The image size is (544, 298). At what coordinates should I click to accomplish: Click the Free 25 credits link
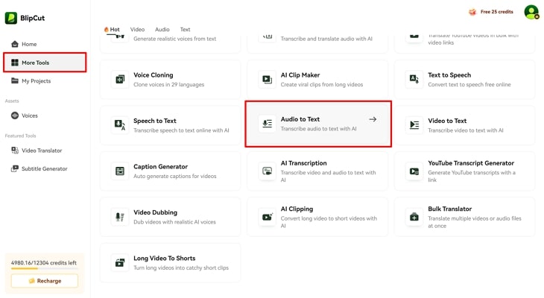(x=491, y=12)
